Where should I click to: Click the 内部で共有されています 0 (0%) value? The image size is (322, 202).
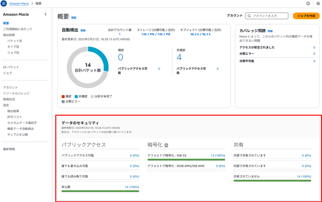pos(307,166)
